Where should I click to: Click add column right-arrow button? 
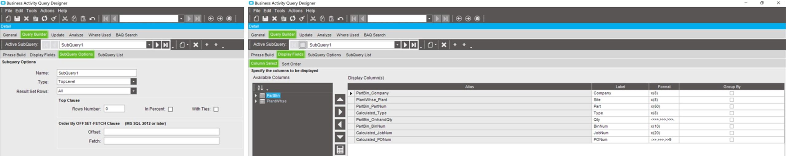click(x=340, y=112)
